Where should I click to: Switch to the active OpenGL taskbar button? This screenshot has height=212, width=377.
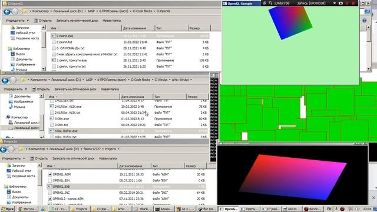(228, 209)
